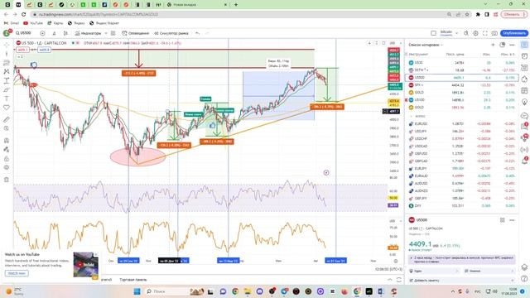Take a chart snapshot camera icon

[494, 33]
